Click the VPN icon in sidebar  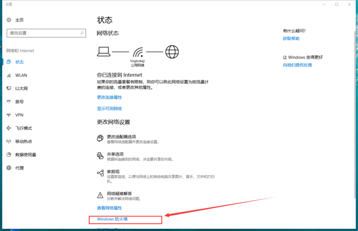tap(9, 115)
